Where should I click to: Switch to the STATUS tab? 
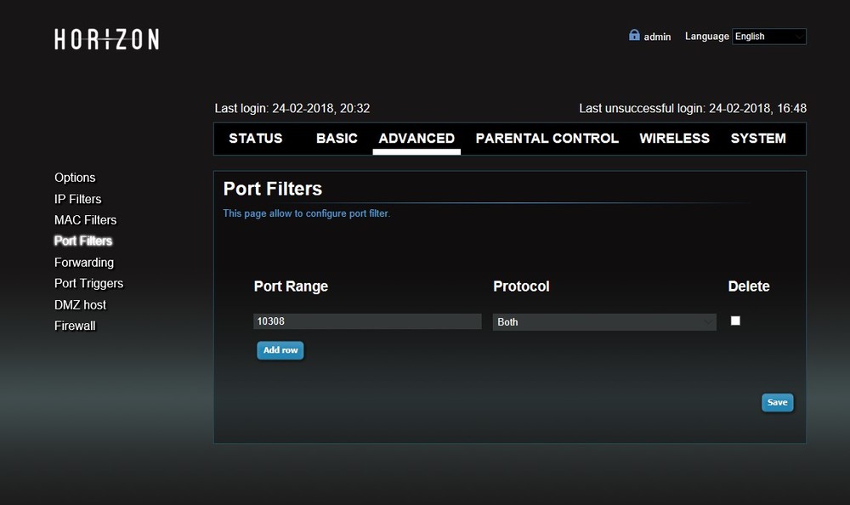[x=255, y=139]
